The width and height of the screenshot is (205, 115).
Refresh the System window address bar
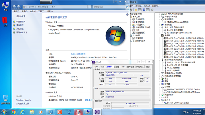[x=90, y=7]
